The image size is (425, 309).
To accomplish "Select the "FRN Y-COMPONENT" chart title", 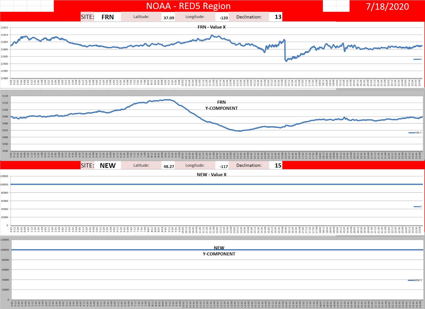I will tap(222, 105).
